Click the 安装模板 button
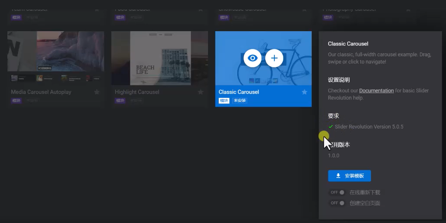446x223 pixels. [349, 176]
